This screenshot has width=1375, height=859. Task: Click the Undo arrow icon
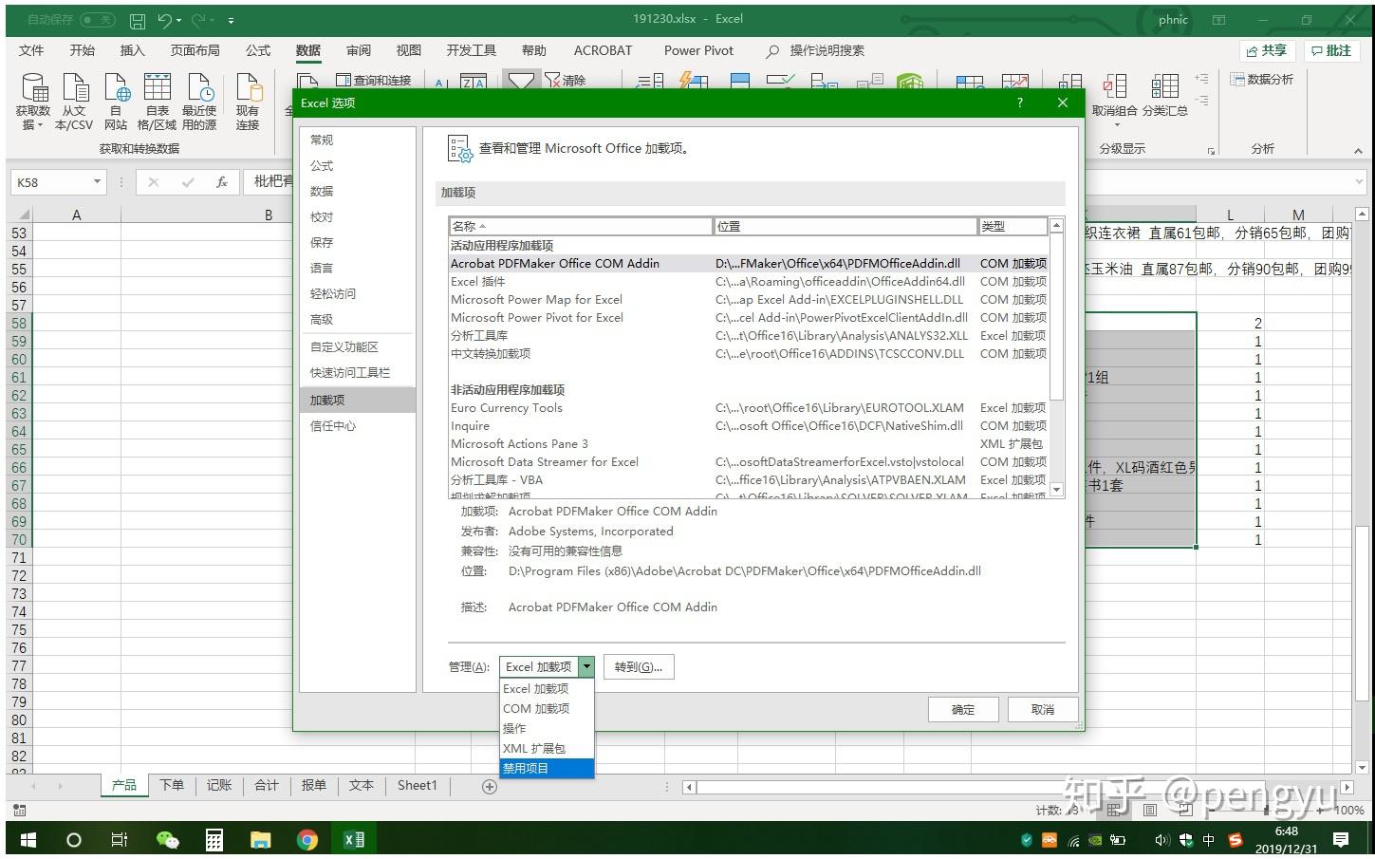click(x=166, y=20)
